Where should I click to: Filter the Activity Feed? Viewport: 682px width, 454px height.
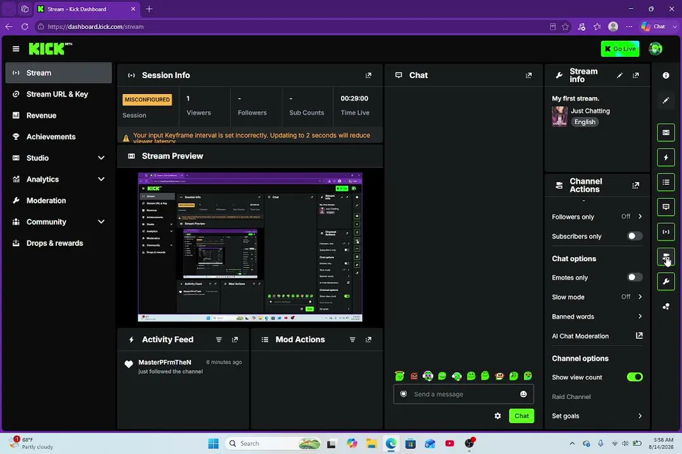click(218, 340)
